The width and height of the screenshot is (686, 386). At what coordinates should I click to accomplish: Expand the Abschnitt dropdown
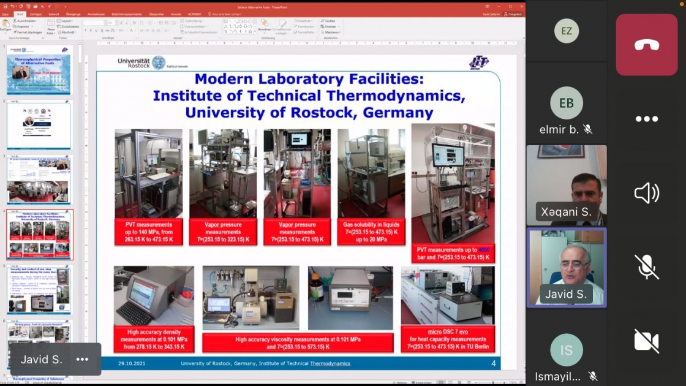point(67,32)
